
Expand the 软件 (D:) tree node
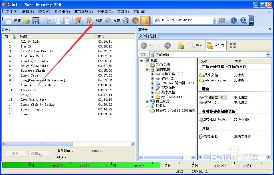[152, 79]
